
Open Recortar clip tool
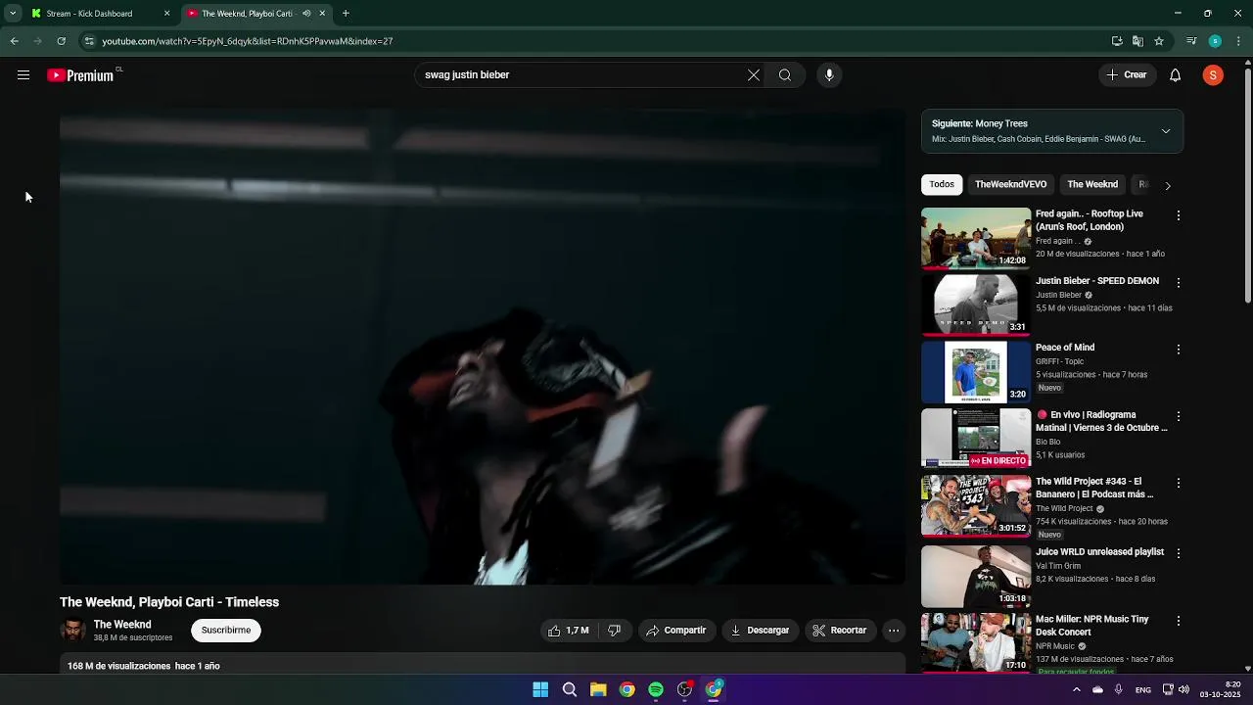coord(840,631)
